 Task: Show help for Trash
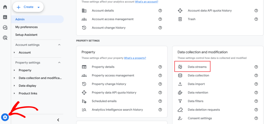click(256, 19)
